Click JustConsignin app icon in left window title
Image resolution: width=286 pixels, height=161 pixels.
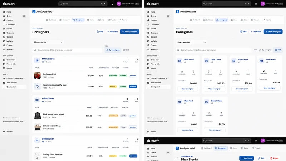[34, 11]
